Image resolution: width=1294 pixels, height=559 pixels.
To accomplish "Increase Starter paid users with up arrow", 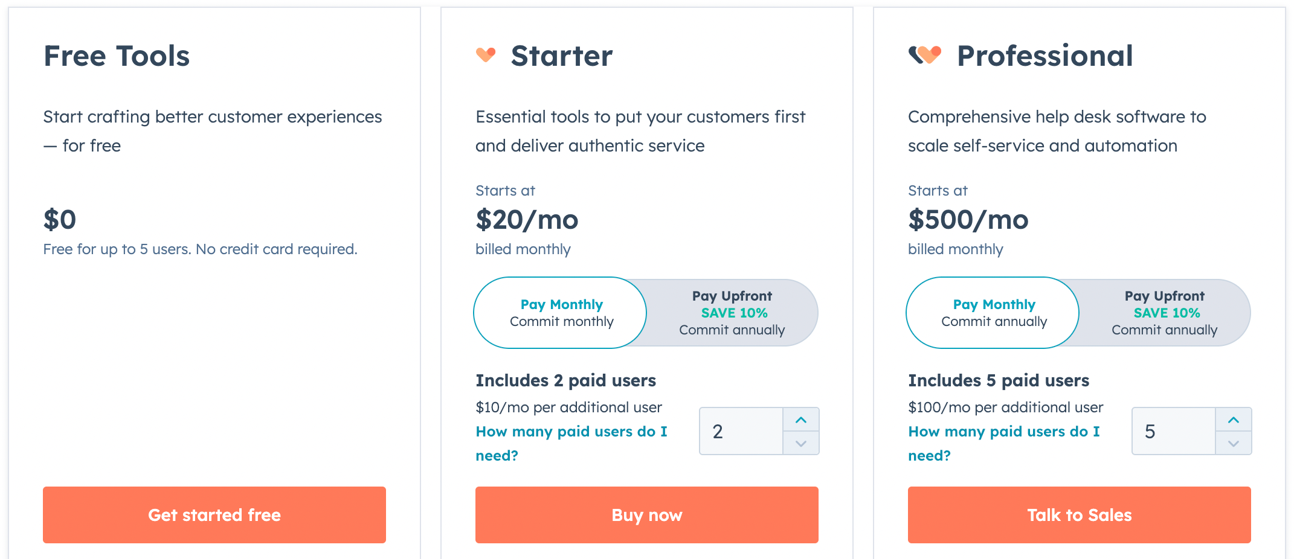I will pos(801,420).
